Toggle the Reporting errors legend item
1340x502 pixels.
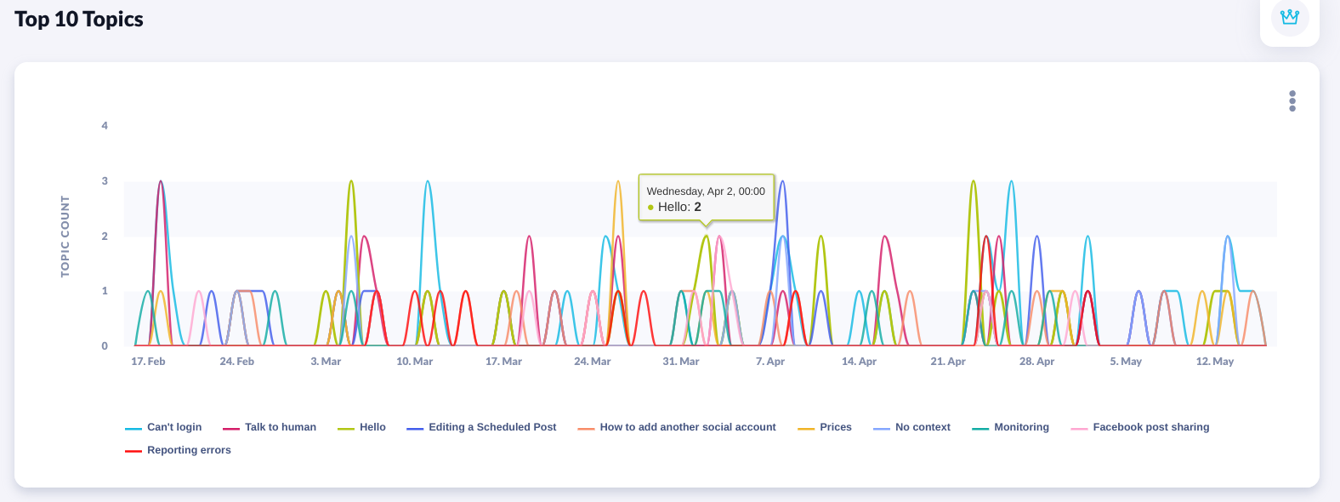[189, 450]
